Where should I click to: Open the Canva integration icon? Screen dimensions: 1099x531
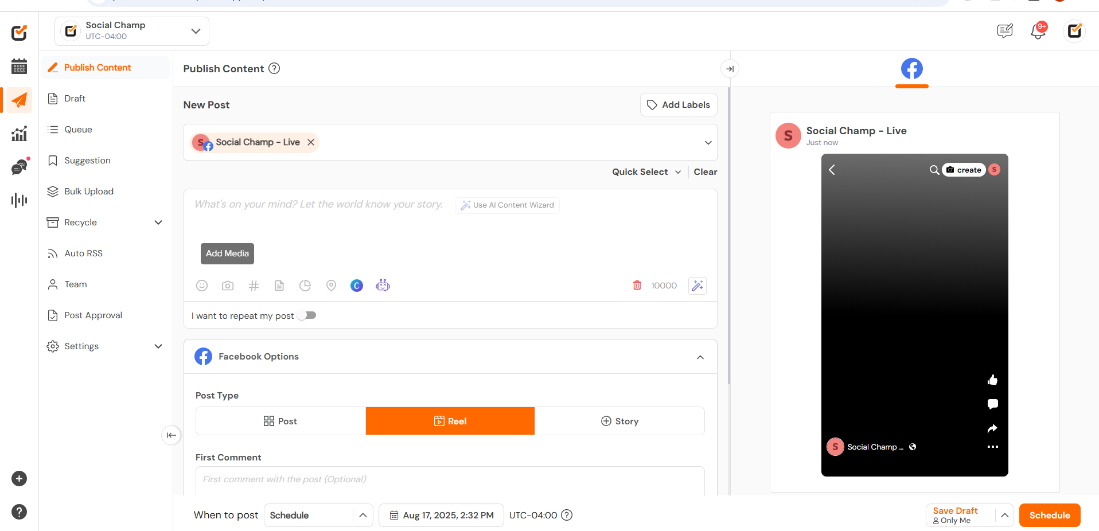click(x=357, y=286)
